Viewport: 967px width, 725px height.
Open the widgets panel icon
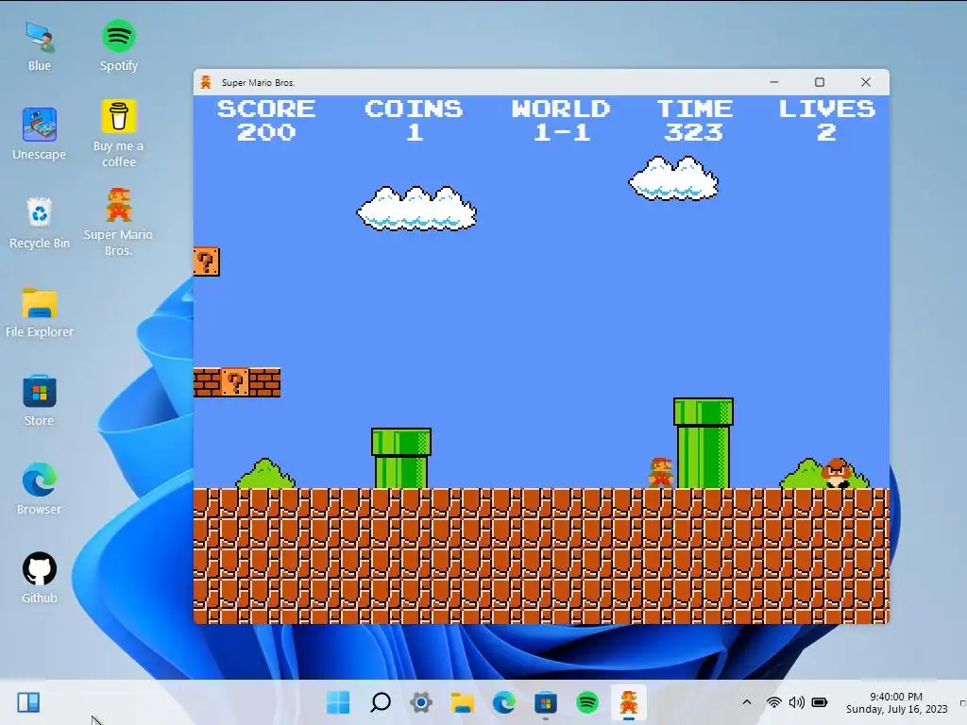pos(28,702)
